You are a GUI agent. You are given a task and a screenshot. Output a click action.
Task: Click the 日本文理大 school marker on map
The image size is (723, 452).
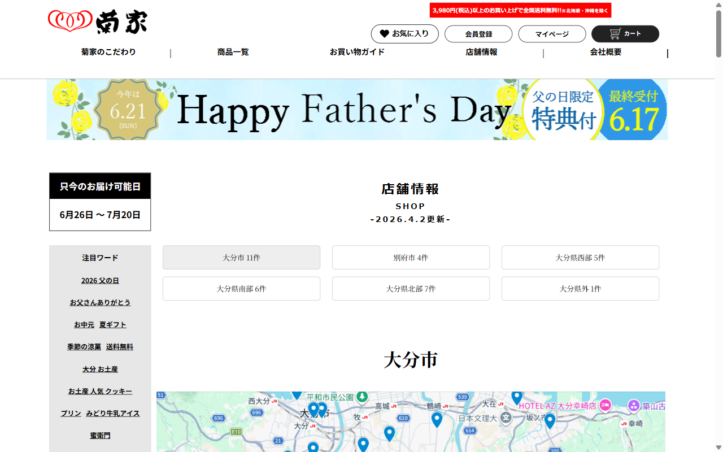[506, 419]
